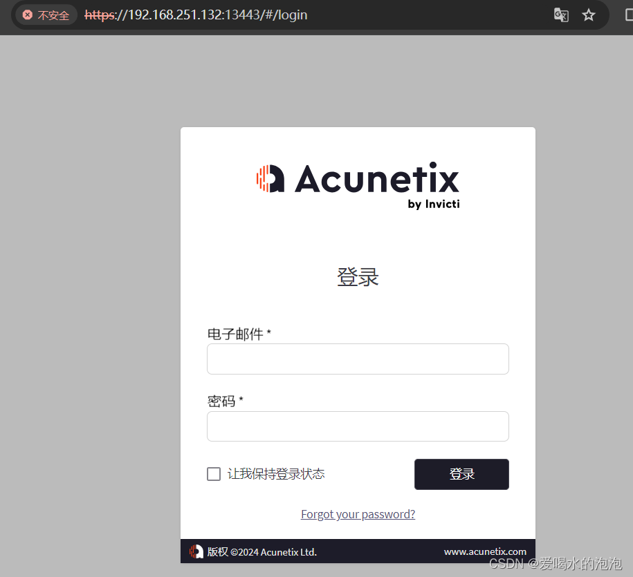Click the translate page icon in address bar
This screenshot has width=633, height=577.
561,15
